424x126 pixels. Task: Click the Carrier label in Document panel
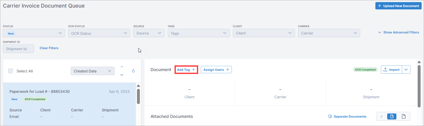[x=280, y=97]
